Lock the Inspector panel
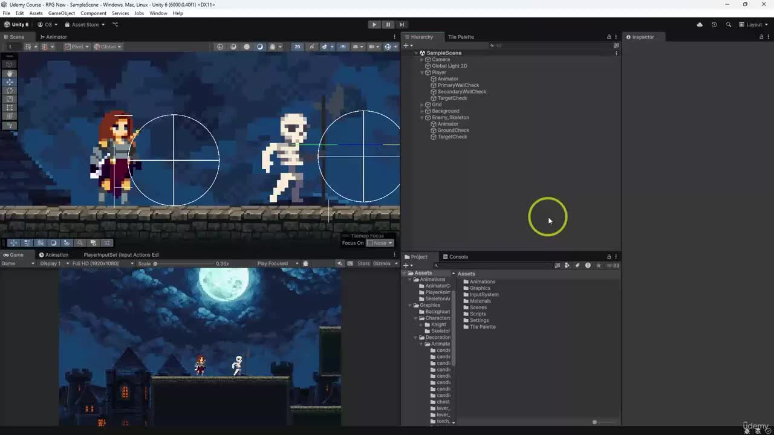The width and height of the screenshot is (774, 435). tap(761, 37)
